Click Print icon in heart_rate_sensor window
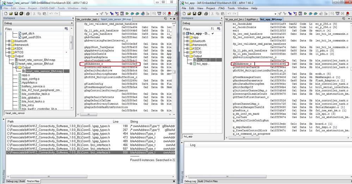352x184 pixels. tap(28, 14)
